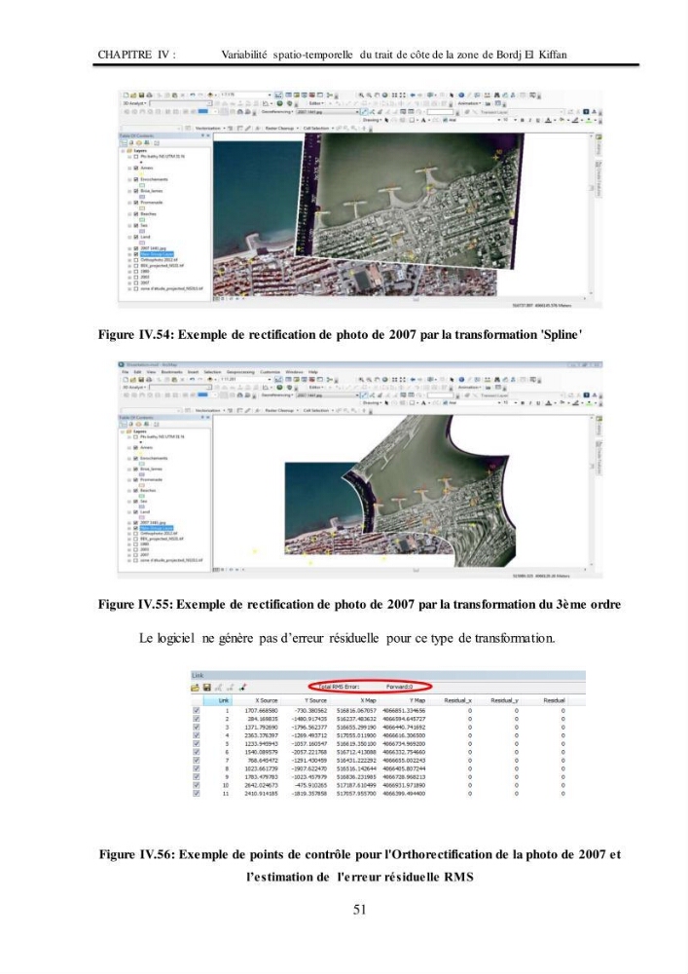Open the Cell Selection dropdown in Figure IV.55 ArcMap
688x974 pixels.
point(319,411)
